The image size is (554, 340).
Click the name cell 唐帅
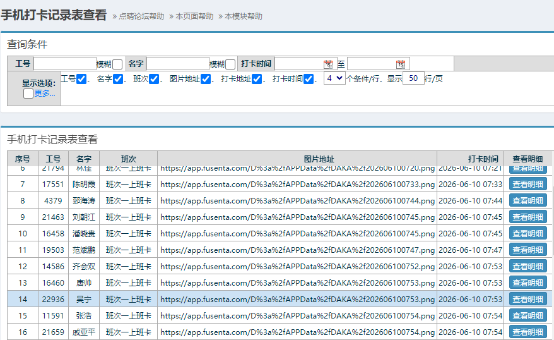(x=84, y=283)
